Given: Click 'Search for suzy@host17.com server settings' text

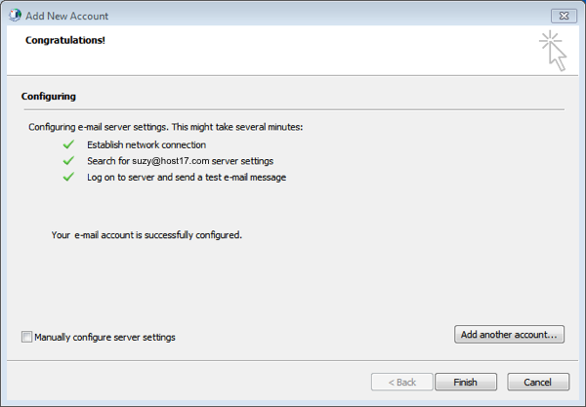Looking at the screenshot, I should (180, 161).
